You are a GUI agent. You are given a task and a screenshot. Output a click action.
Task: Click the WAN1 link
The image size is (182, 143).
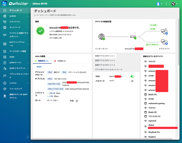[39, 67]
